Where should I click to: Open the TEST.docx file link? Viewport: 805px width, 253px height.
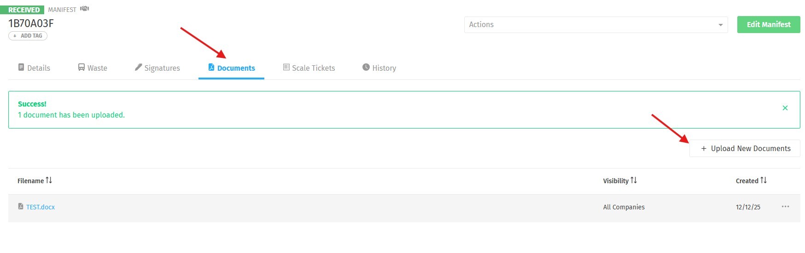(41, 207)
